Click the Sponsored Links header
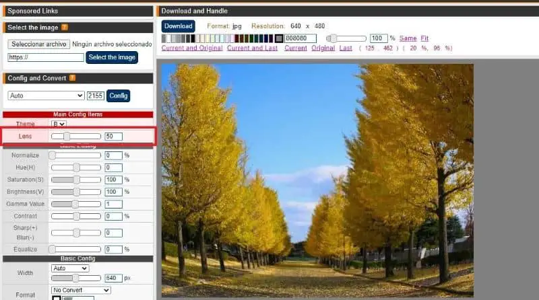This screenshot has height=300, width=539. point(78,11)
